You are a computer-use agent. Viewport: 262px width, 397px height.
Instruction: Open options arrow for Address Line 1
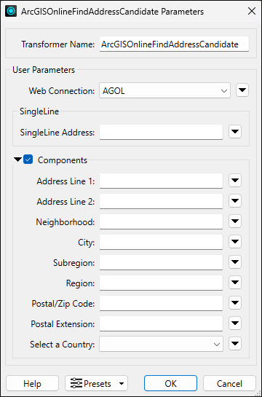[235, 181]
